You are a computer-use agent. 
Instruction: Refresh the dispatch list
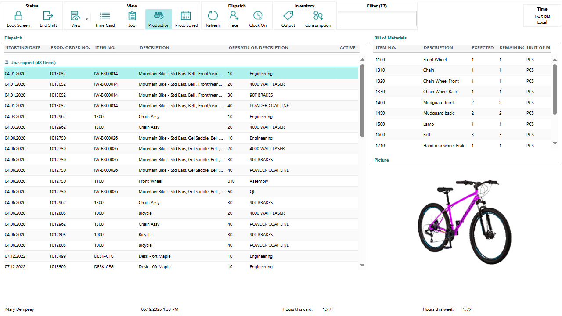click(x=213, y=16)
